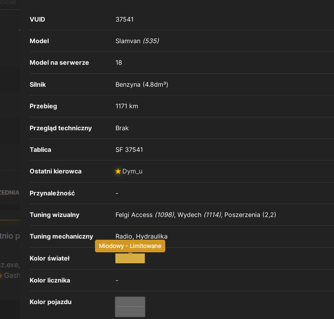The height and width of the screenshot is (319, 334).
Task: Click the Model na serwerze label
Action: (x=59, y=63)
